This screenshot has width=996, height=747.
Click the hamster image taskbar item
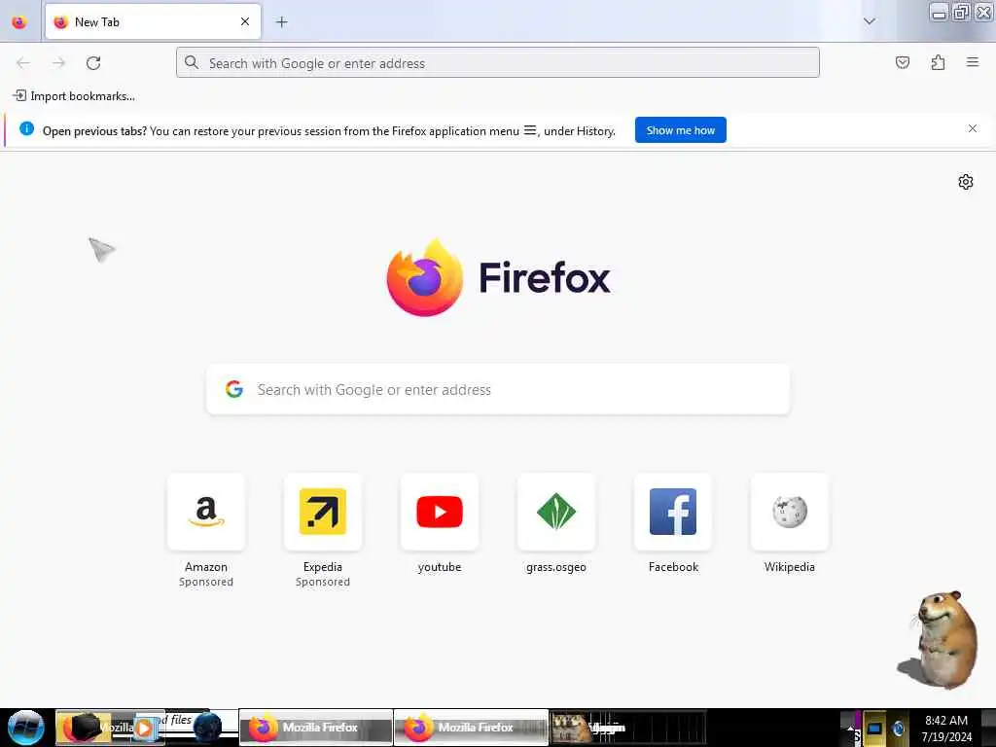(627, 728)
